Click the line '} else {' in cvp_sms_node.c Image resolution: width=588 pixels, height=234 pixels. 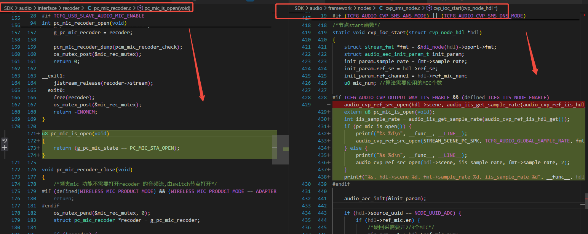[x=356, y=148]
